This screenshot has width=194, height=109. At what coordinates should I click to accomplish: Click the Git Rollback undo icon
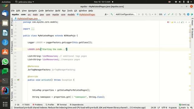[180, 14]
